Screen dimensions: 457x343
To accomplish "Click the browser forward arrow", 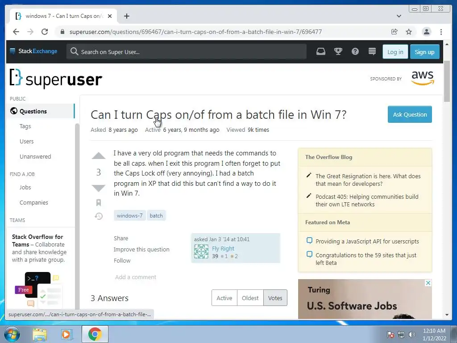I will [x=30, y=32].
